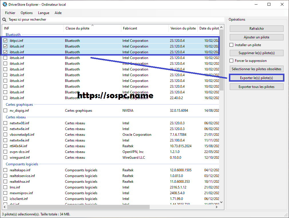Click the resize grip in status bar
Screen dimensions: 289x218
(x=286, y=215)
